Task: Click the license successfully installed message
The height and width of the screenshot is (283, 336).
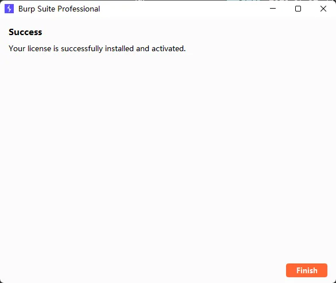Action: point(97,49)
